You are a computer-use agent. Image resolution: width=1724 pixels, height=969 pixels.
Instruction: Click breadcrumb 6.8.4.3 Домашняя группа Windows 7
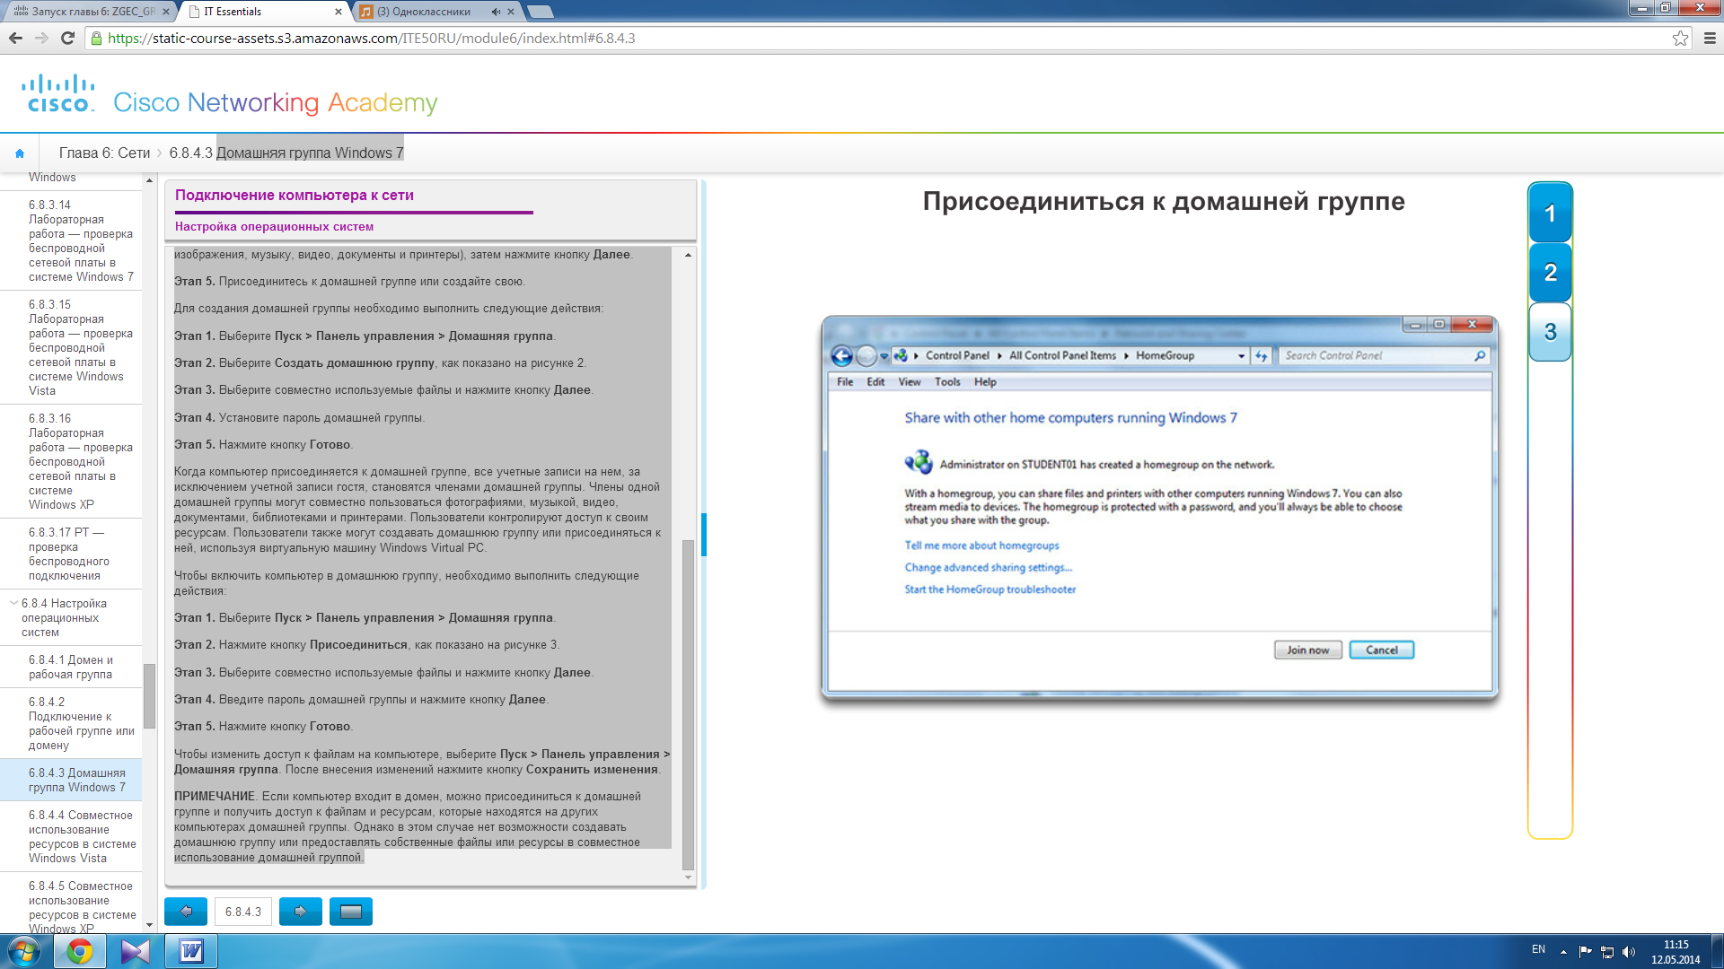(286, 153)
